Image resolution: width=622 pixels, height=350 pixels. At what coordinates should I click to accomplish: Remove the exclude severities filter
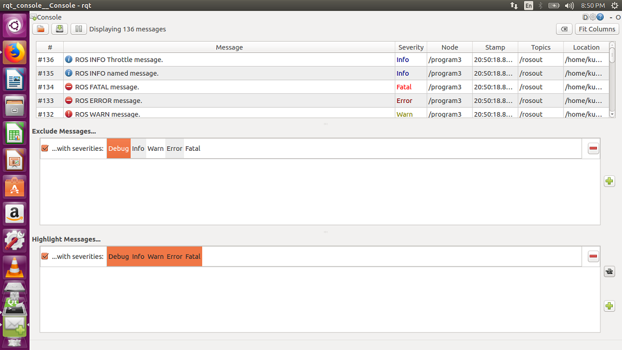[593, 149]
